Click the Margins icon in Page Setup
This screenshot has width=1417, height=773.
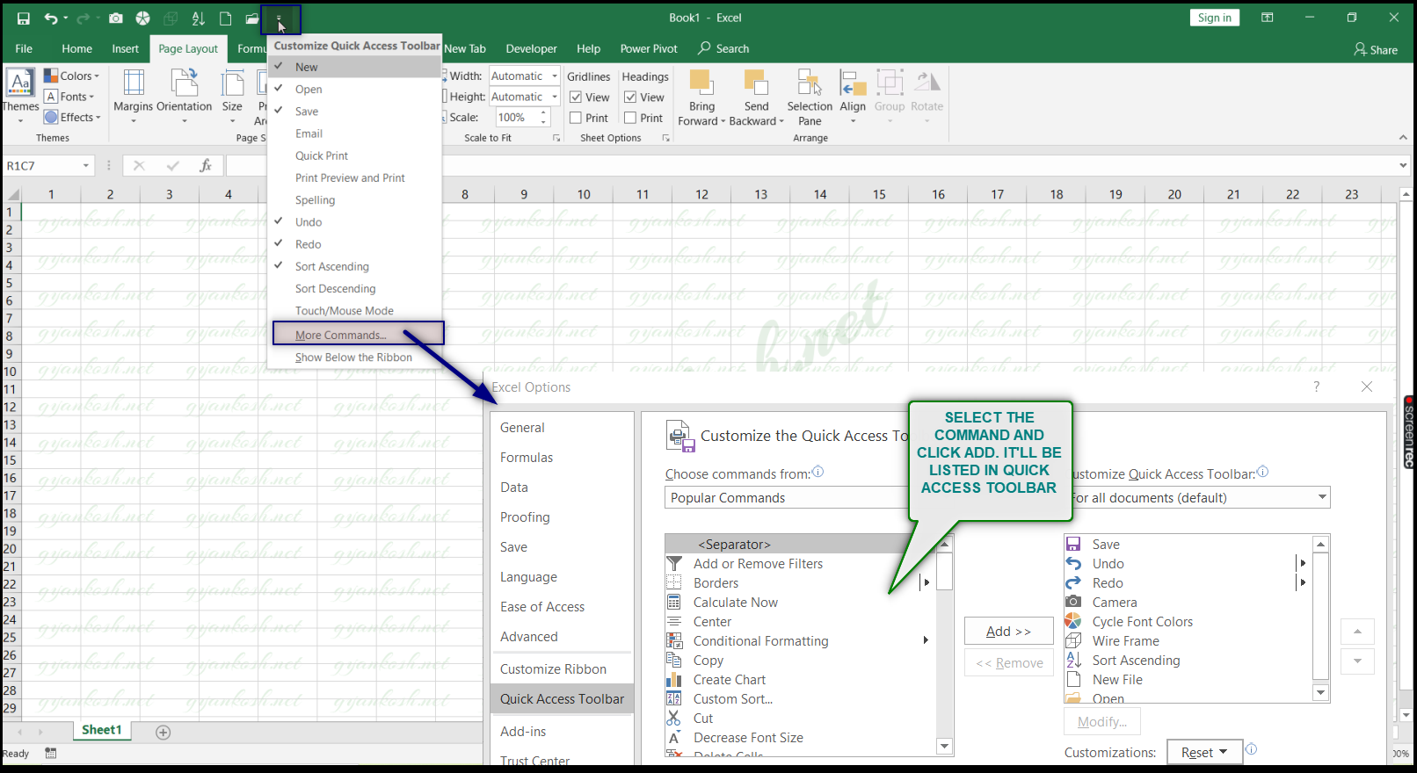coord(134,83)
